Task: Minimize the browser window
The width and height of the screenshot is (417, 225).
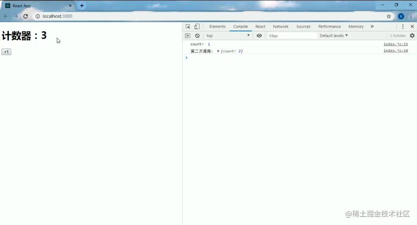Action: pos(382,5)
